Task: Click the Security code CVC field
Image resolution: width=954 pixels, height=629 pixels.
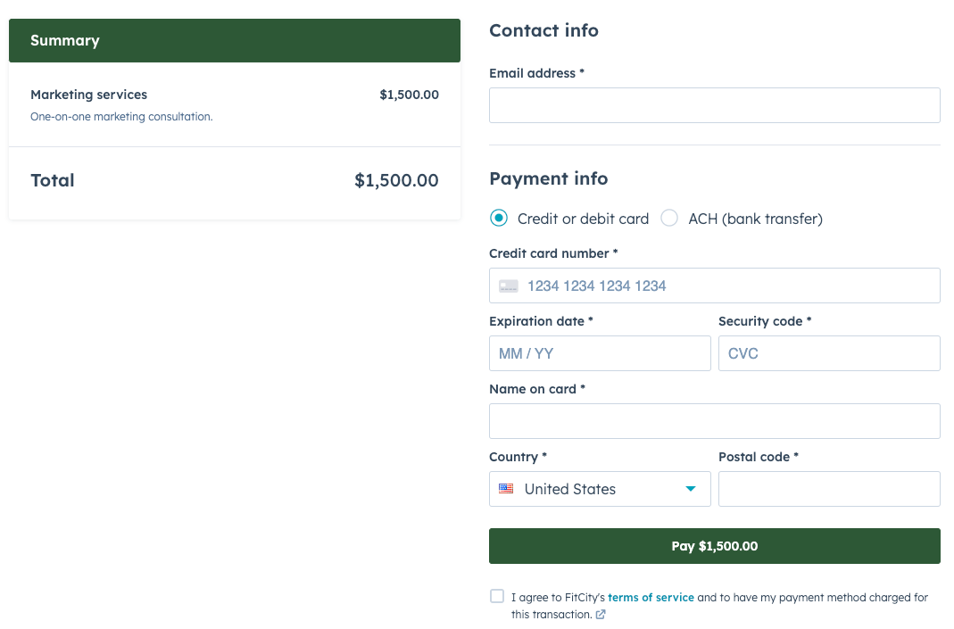Action: (x=829, y=353)
